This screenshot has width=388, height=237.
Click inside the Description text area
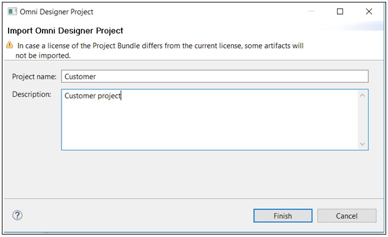coord(209,120)
